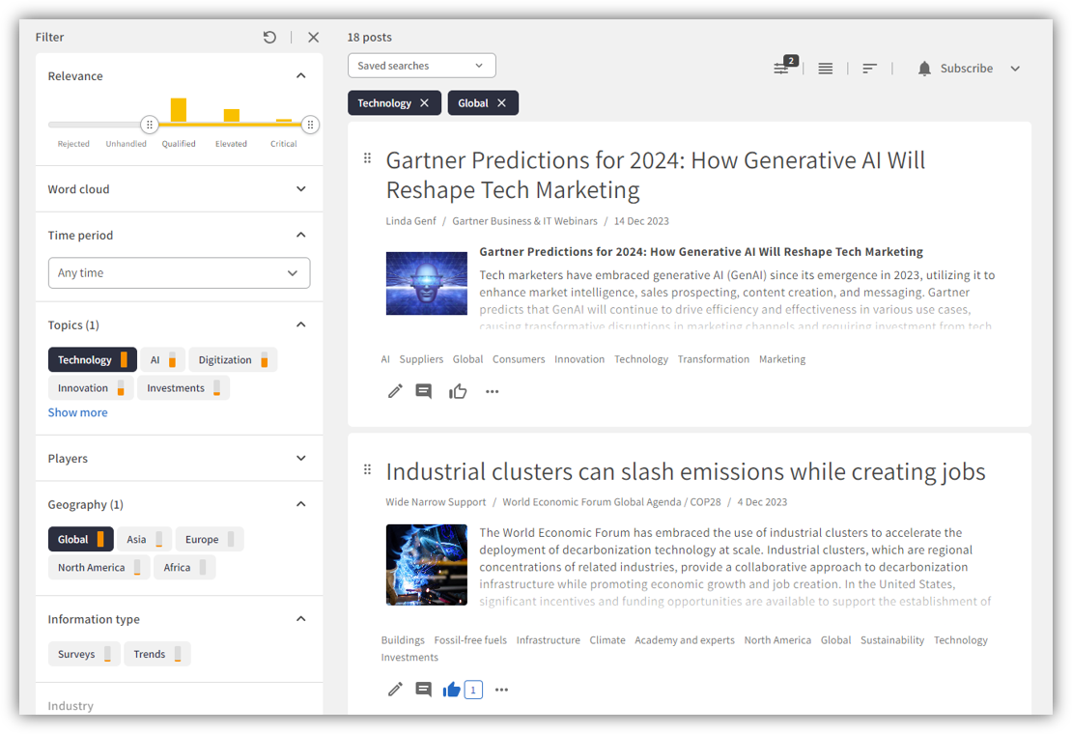Enable the Surveys information type filter
1072x734 pixels.
point(83,654)
